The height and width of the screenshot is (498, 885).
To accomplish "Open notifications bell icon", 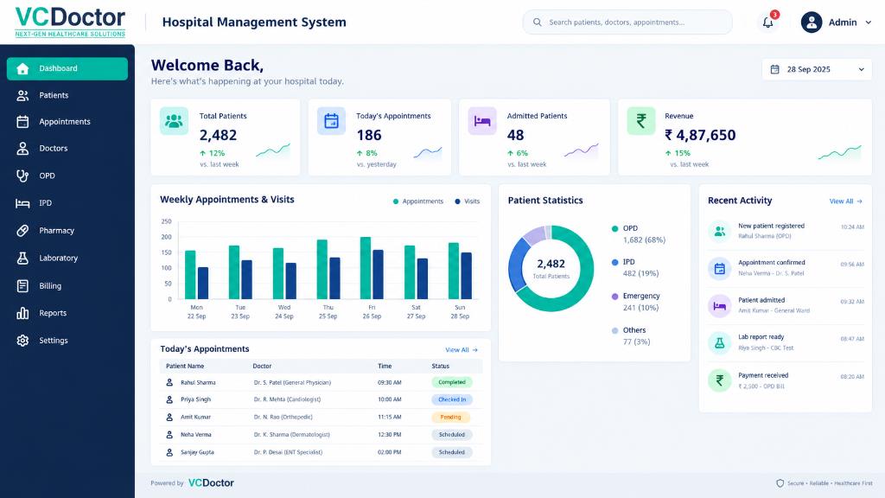I will coord(767,22).
